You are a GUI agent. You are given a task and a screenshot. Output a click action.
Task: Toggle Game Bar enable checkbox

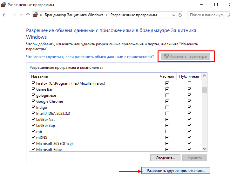(33, 89)
